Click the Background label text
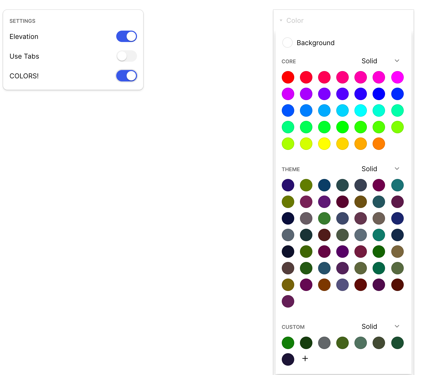Screen dimensions: 425x375 pos(316,43)
